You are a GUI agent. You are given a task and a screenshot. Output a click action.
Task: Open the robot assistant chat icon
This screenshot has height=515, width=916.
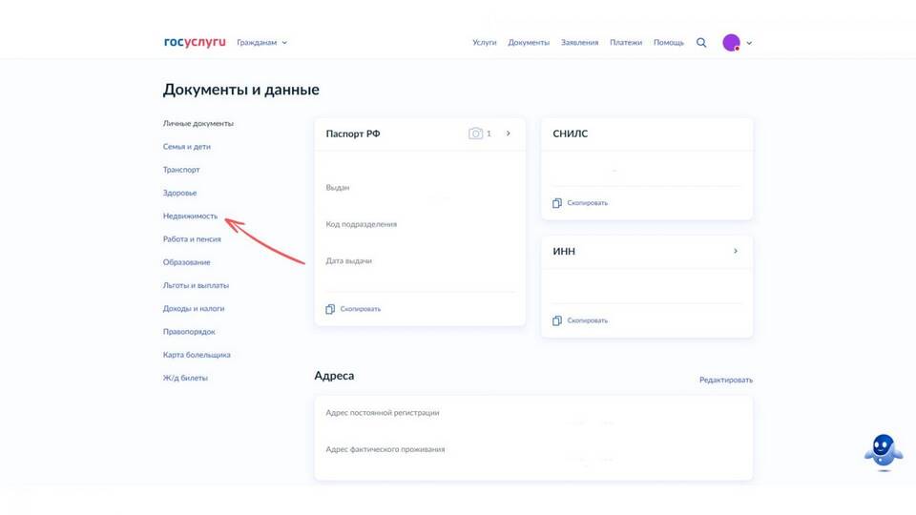[x=883, y=452]
